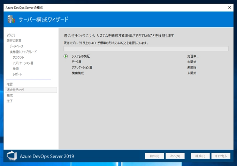This screenshot has height=166, width=237.
Task: Select the 構成 step in sidebar
Action: coord(10,95)
